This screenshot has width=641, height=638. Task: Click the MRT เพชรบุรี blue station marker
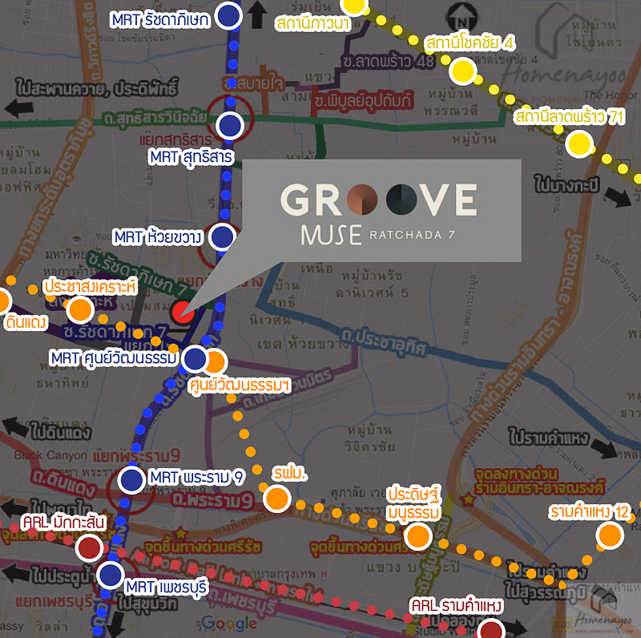(111, 574)
